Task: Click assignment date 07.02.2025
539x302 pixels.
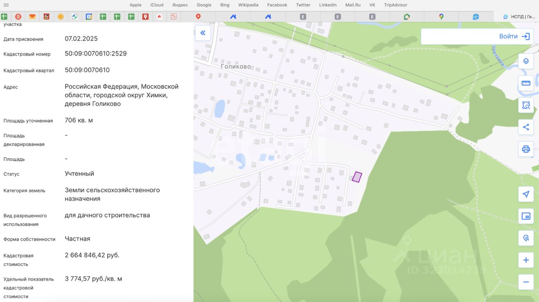Action: 81,39
